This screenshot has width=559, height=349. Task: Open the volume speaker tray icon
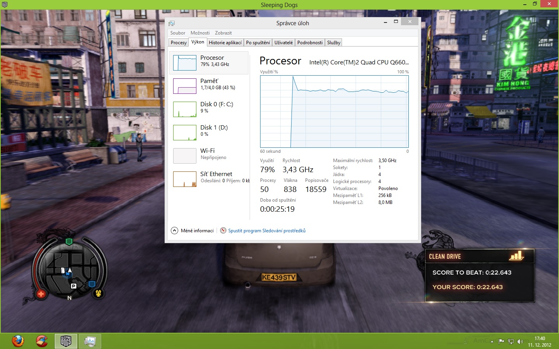520,342
